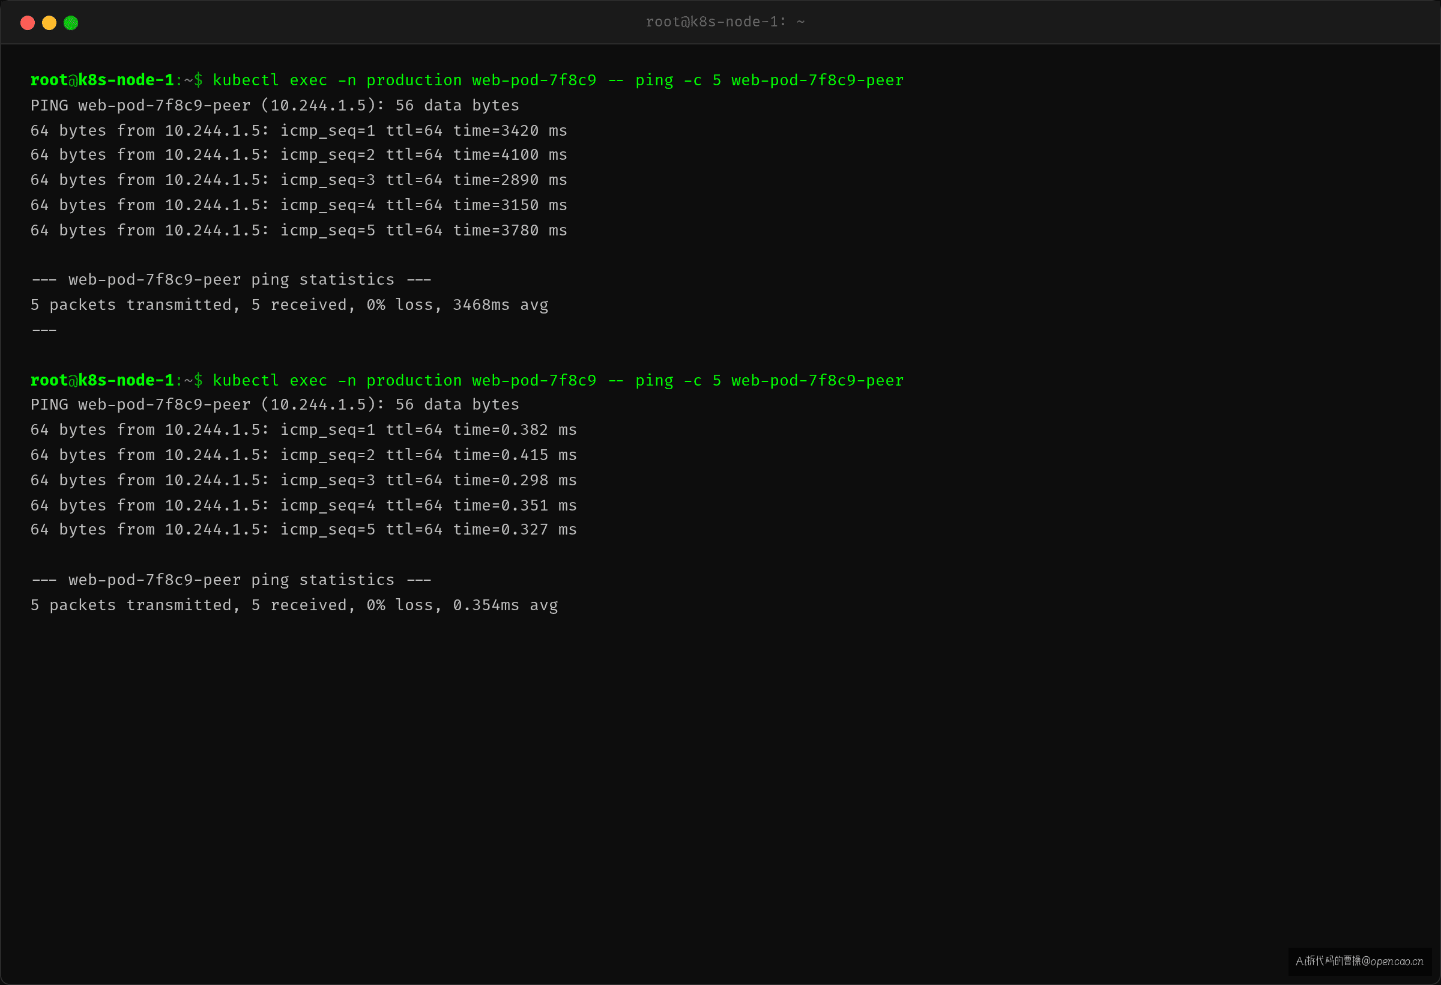Viewport: 1441px width, 985px height.
Task: Click the first ping statistics header line
Action: [x=231, y=279]
